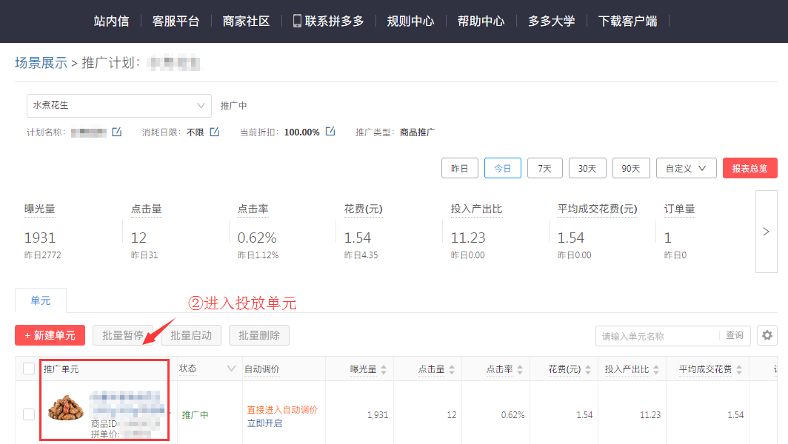Open 规则中心 in top navigation
The image size is (788, 444).
pos(410,21)
